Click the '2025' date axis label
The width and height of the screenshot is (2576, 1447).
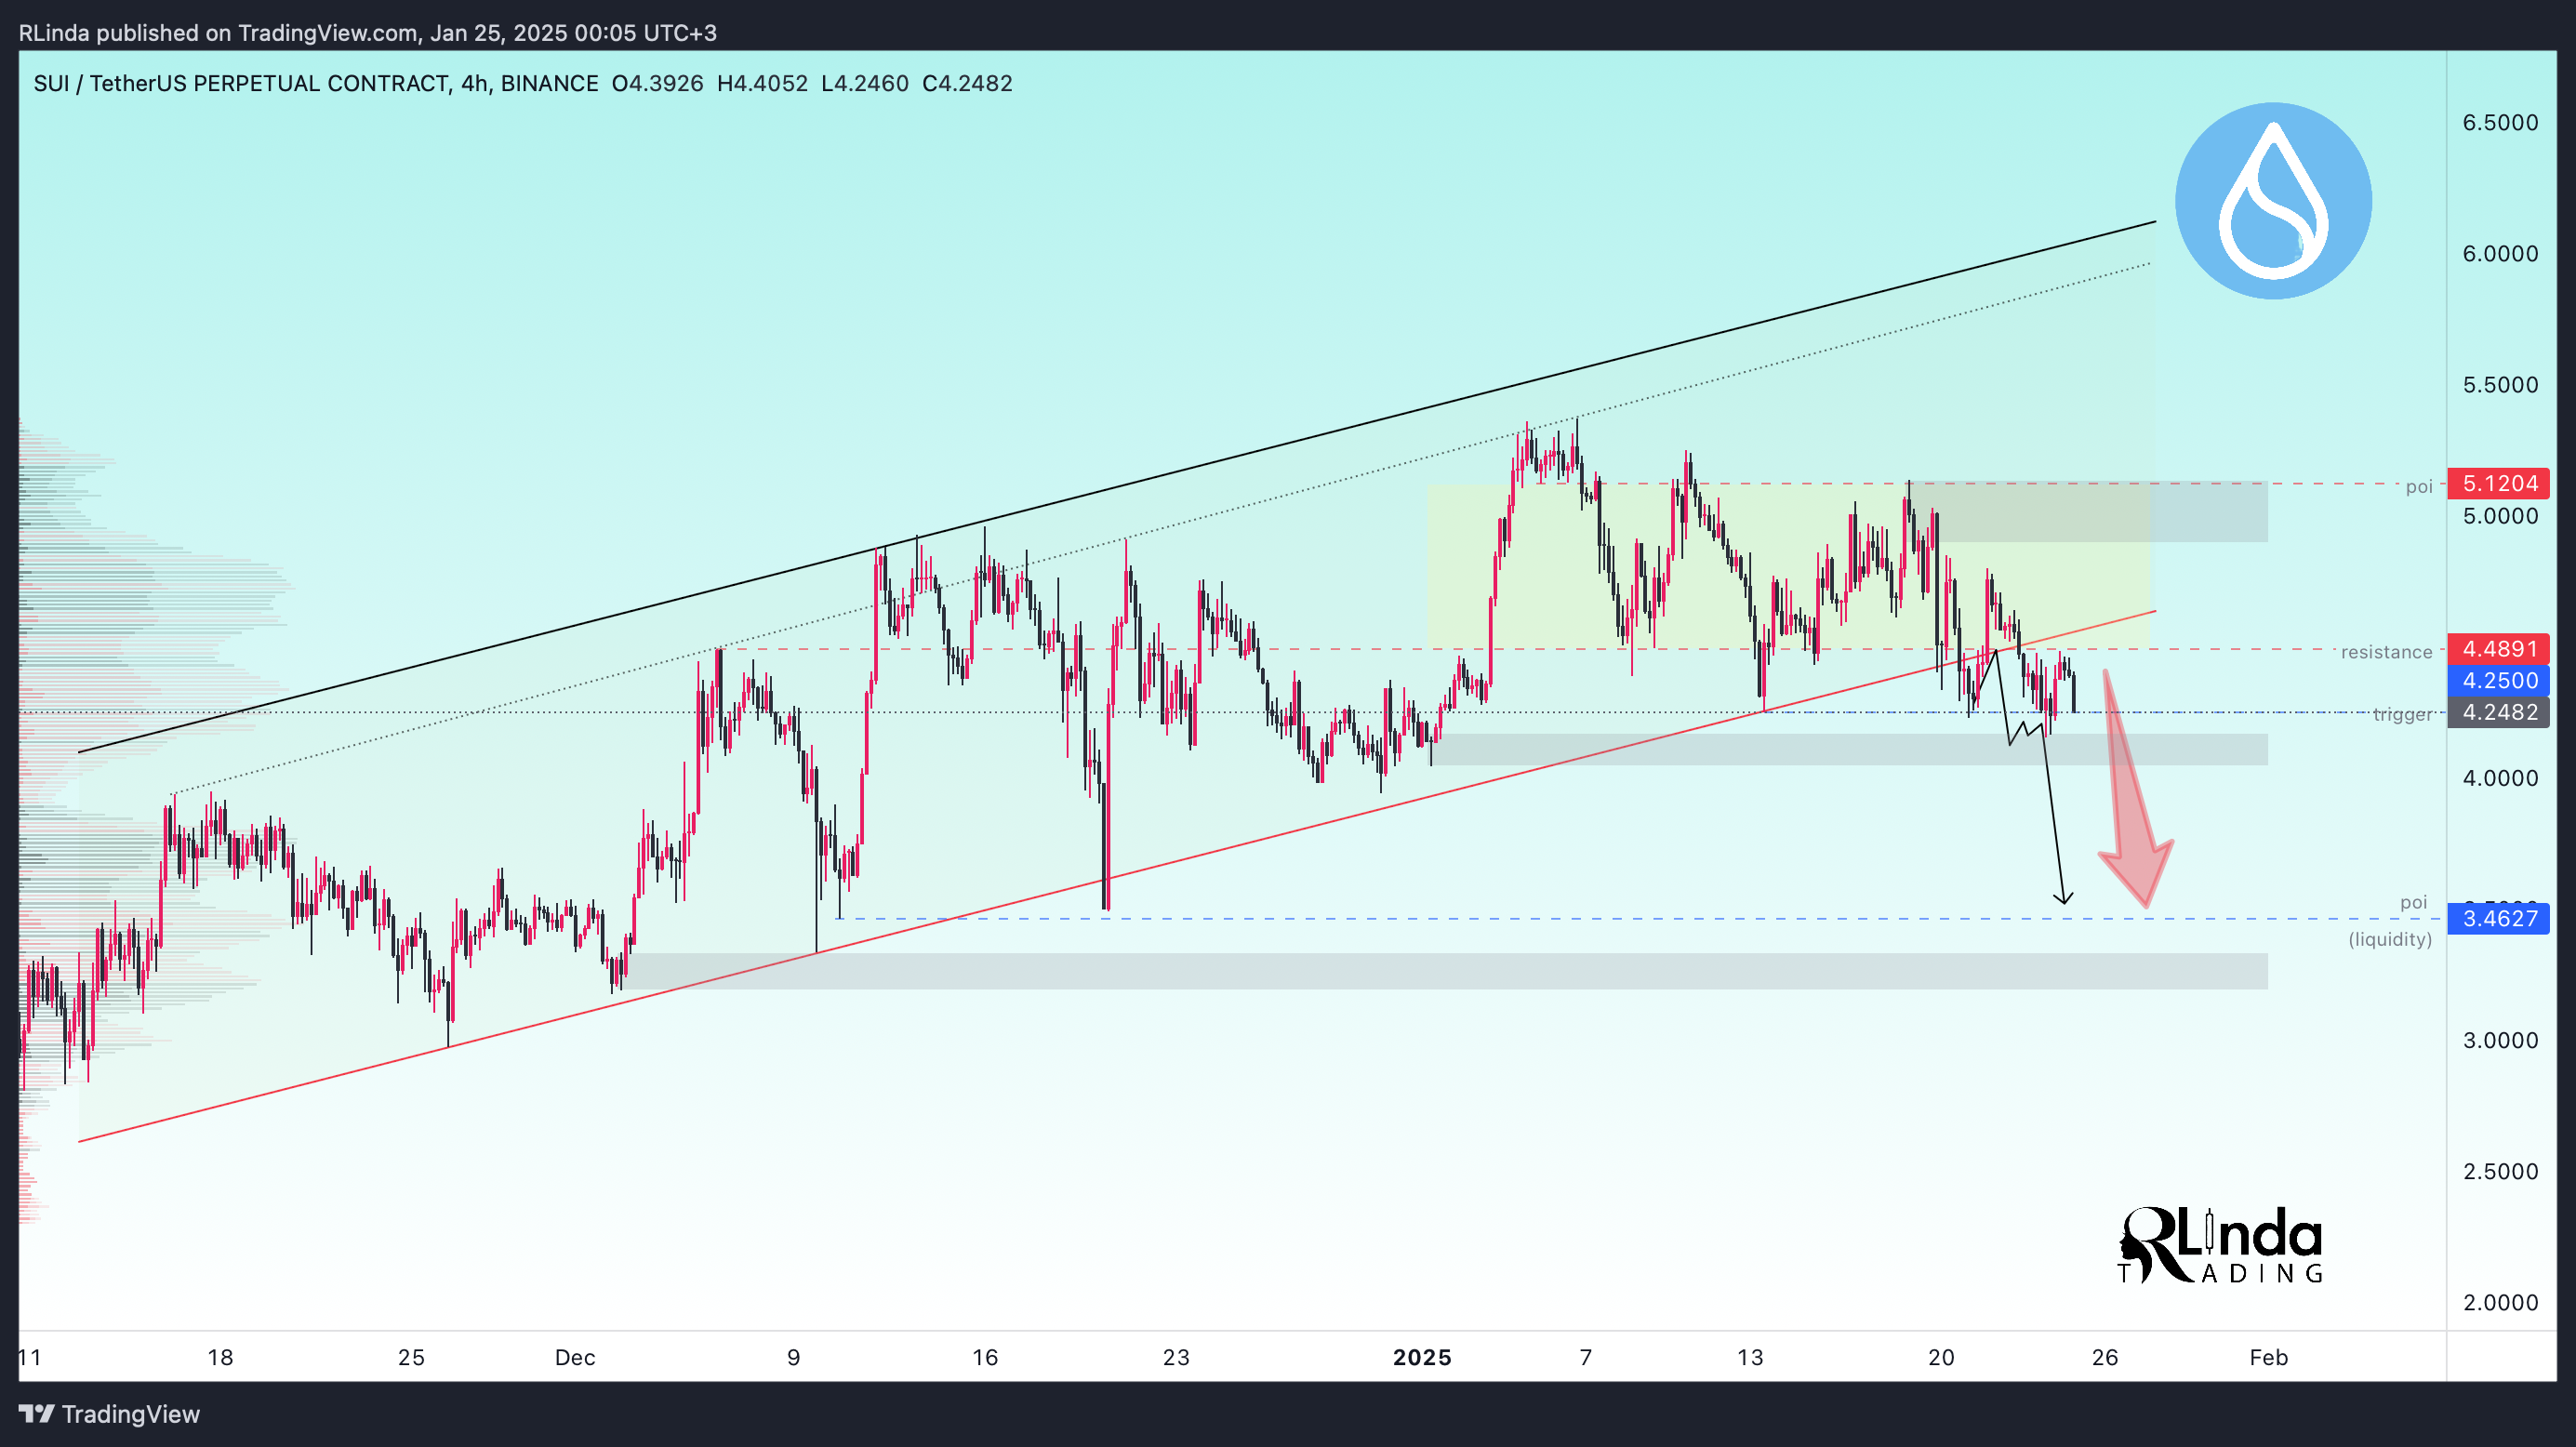[1422, 1358]
